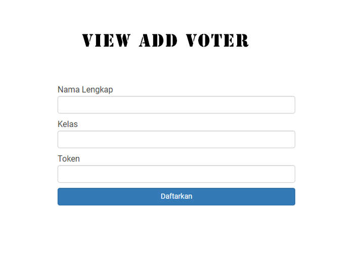Click the text box between Kelas and Token labels

click(x=176, y=139)
